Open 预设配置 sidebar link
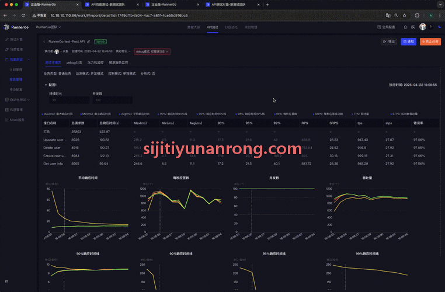445x292 pixels. (x=16, y=90)
